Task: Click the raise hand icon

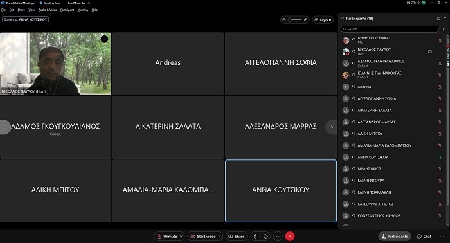Action: click(255, 236)
